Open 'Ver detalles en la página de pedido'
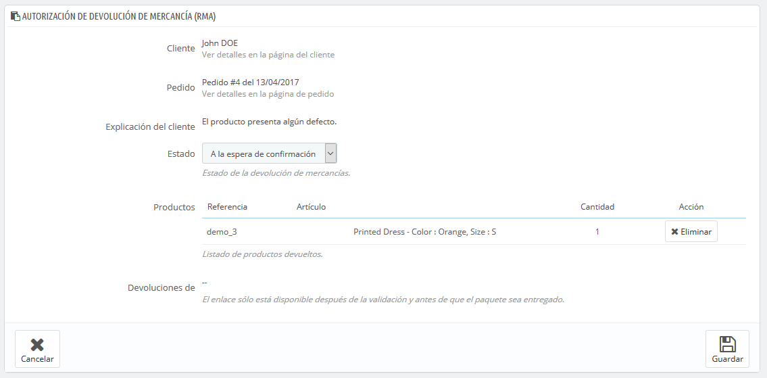The height and width of the screenshot is (378, 767). (268, 94)
